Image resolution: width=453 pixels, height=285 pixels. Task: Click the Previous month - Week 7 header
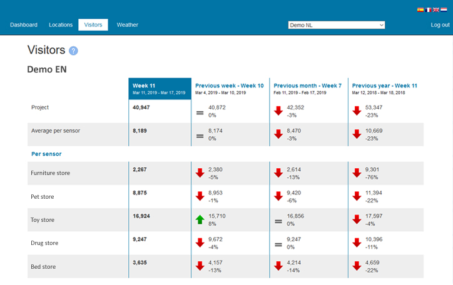pos(307,86)
